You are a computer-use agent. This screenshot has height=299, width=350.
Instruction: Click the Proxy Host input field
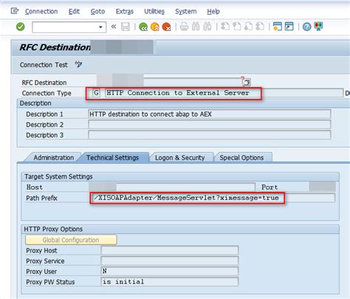click(x=170, y=250)
